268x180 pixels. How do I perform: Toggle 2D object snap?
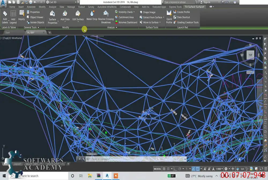pyautogui.click(x=198, y=169)
